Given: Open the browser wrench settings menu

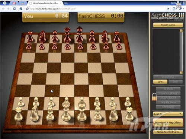Looking at the screenshot, I should coord(181,9).
